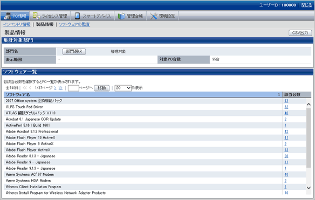Click the 環境設定 wrench tools icon
The height and width of the screenshot is (200, 315).
point(154,16)
